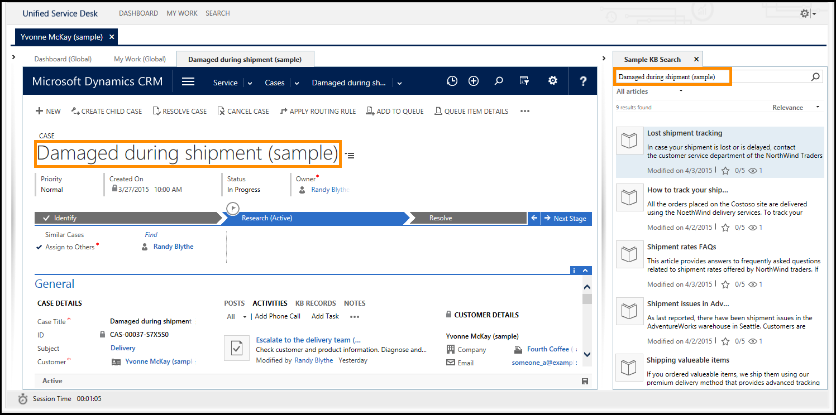836x415 pixels.
Task: Click the Shipment rates FAQs article icon
Action: tap(629, 254)
